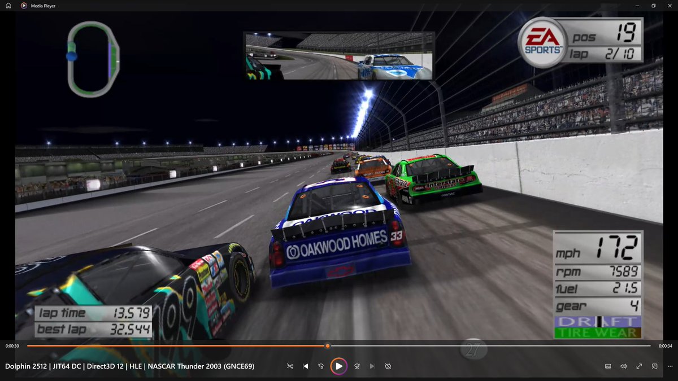Click the TIRE WEAR indicator bar

[x=598, y=333]
